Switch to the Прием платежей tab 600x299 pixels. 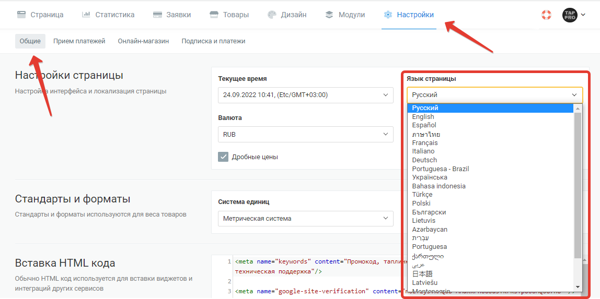click(79, 41)
